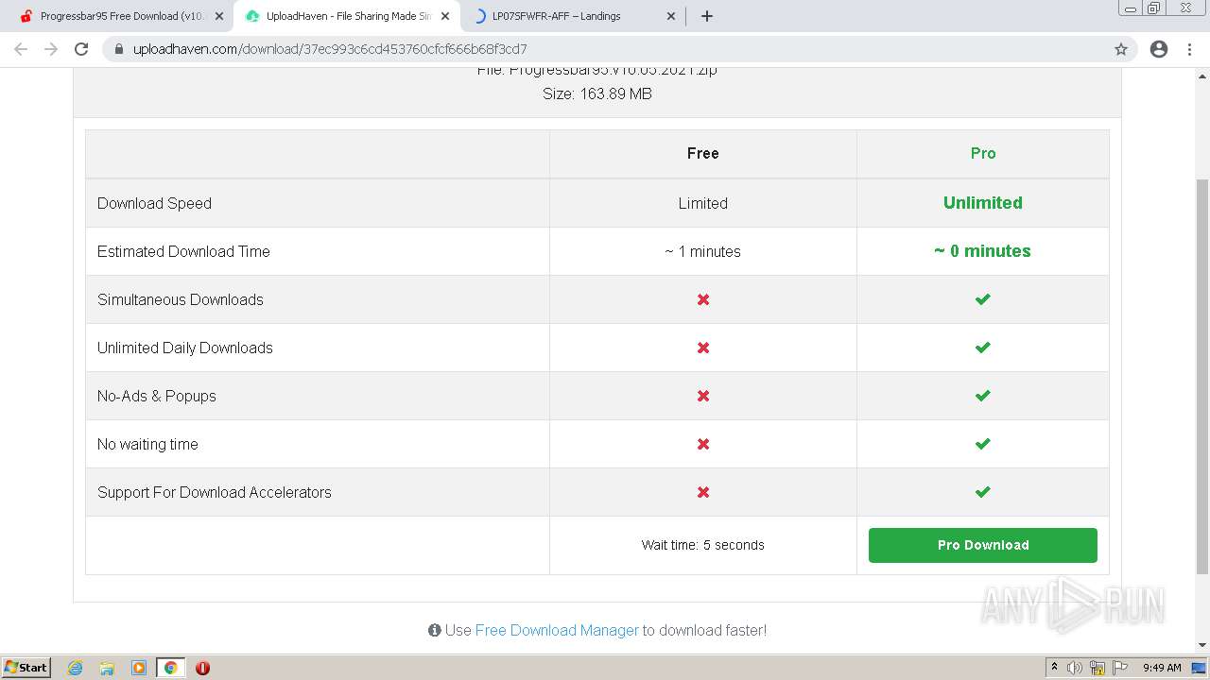This screenshot has height=680, width=1210.
Task: Go forward to next page
Action: 51,49
